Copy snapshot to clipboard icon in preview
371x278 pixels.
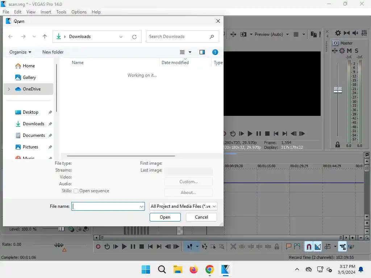click(314, 34)
